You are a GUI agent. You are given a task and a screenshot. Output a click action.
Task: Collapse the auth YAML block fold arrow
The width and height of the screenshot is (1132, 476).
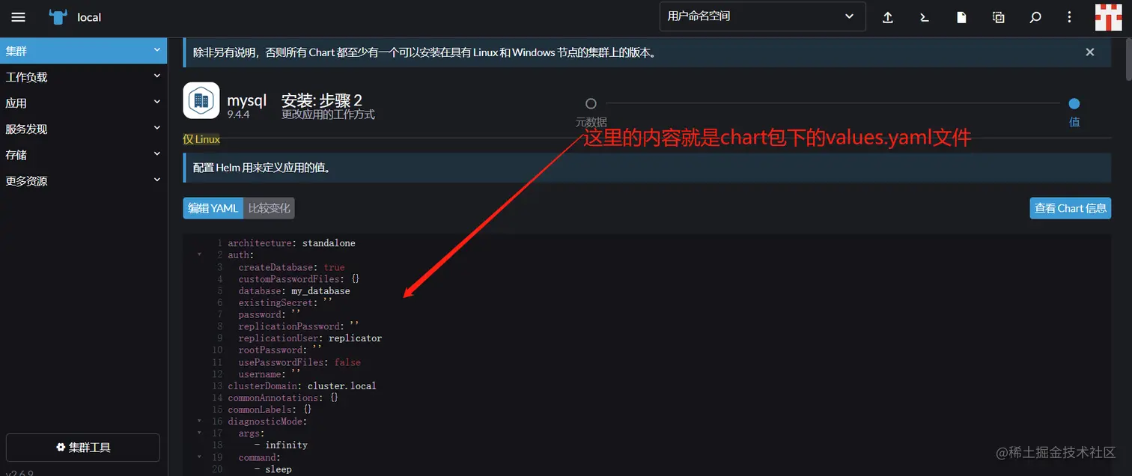click(x=199, y=255)
